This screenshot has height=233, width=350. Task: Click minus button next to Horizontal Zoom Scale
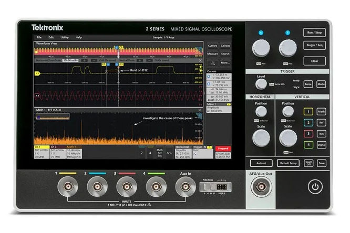[x=94, y=60]
